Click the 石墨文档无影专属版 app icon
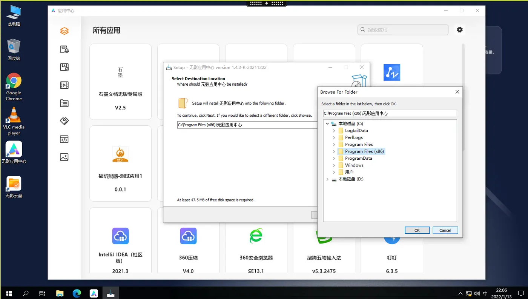528x299 pixels. (x=120, y=72)
